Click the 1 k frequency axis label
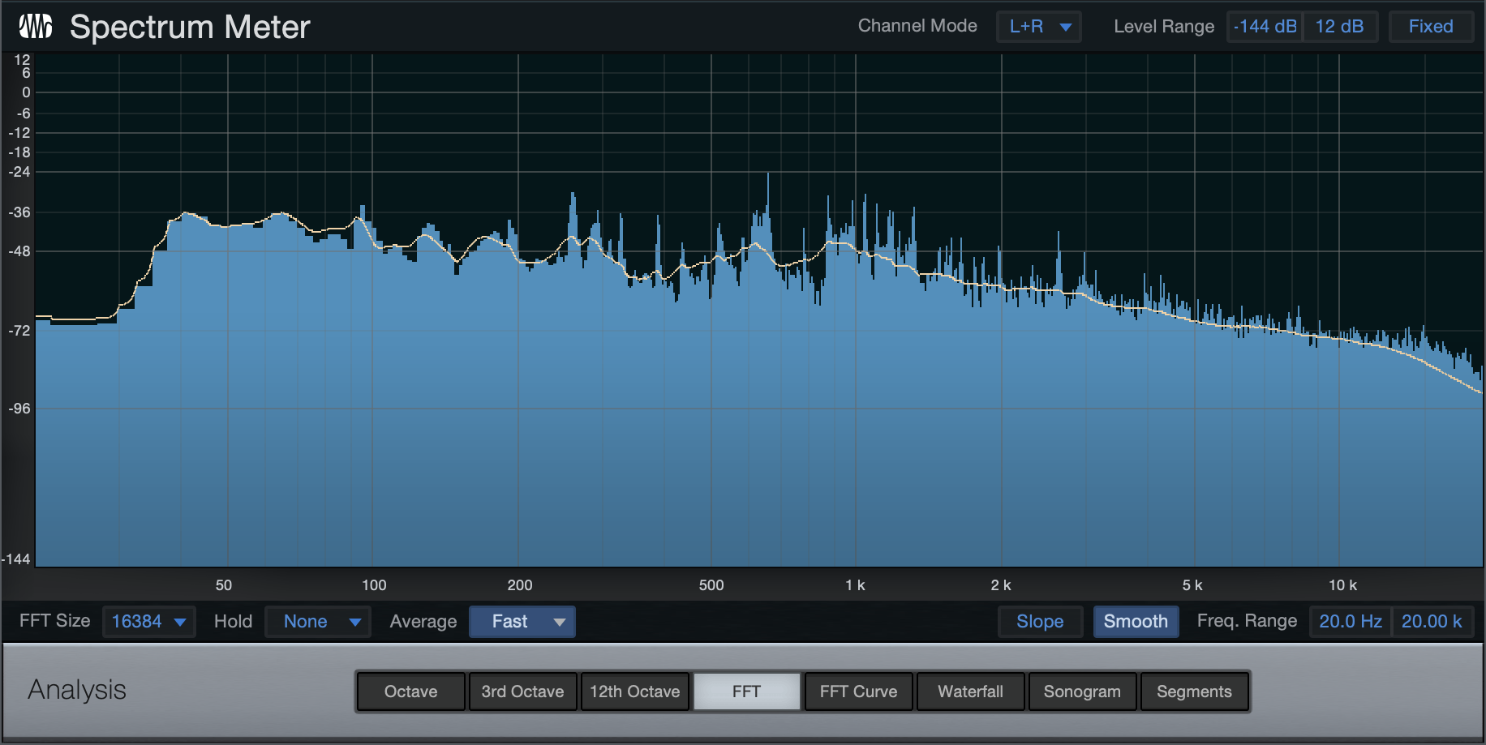Viewport: 1486px width, 745px height. [855, 585]
